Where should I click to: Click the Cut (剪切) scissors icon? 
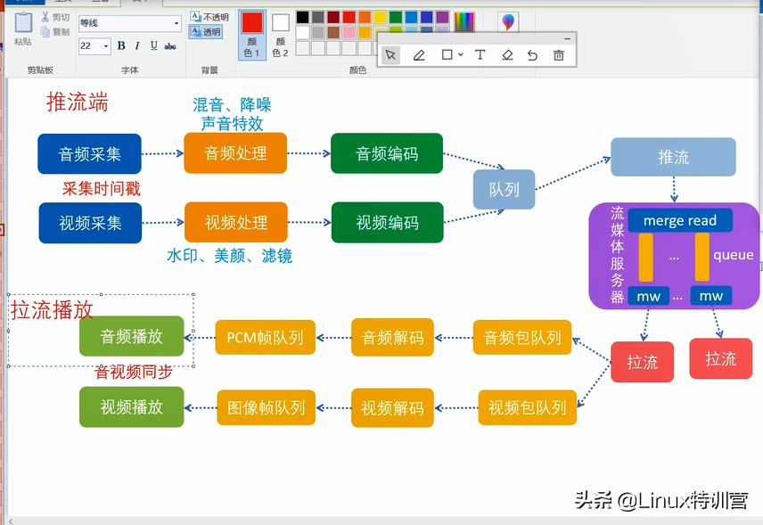point(55,15)
